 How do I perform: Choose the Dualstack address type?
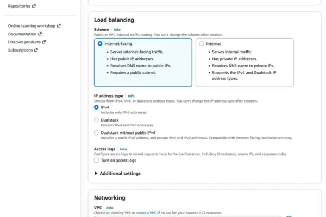pyautogui.click(x=96, y=120)
